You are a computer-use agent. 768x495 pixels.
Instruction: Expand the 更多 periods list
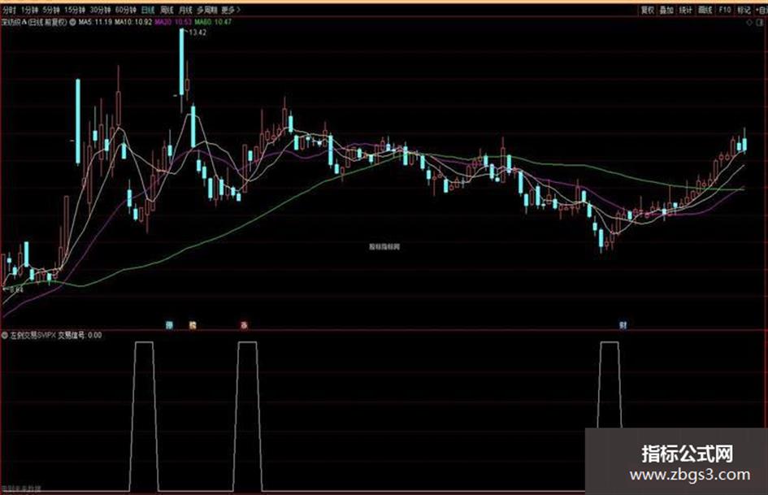[231, 10]
